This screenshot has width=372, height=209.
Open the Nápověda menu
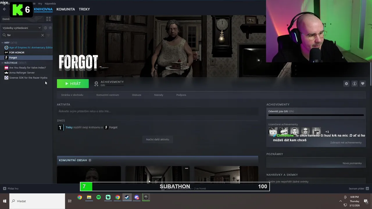coord(50,4)
